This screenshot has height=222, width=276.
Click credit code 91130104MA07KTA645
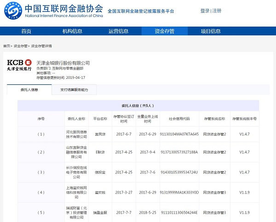[179, 134]
